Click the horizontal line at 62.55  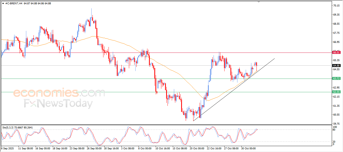(x=121, y=92)
